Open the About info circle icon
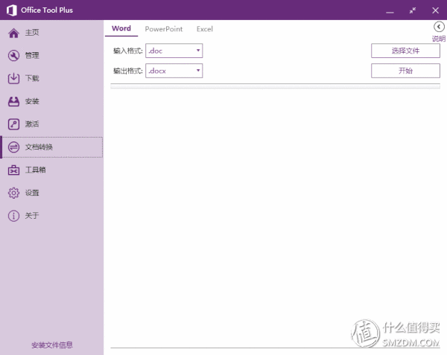This screenshot has height=355, width=447. click(x=13, y=216)
